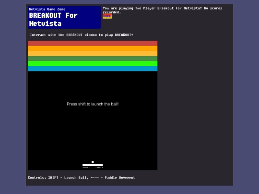Click the 'BREAKOUT For Netvista' heading
Image resolution: width=259 pixels, height=194 pixels.
(x=53, y=20)
